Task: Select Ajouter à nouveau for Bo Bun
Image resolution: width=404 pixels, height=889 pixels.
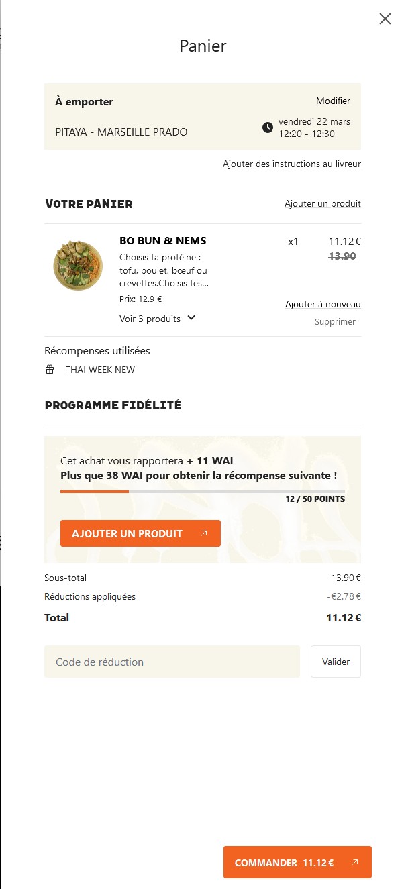Action: (323, 305)
